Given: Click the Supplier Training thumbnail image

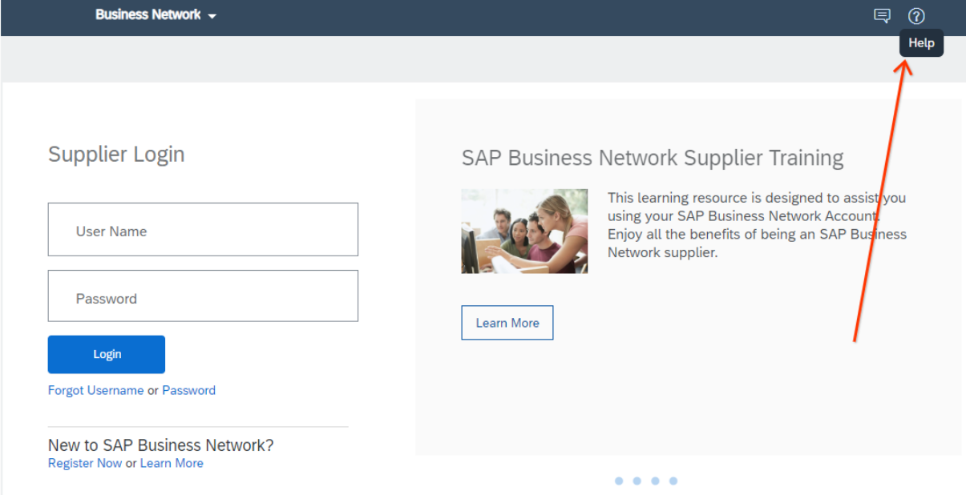Looking at the screenshot, I should pos(524,231).
